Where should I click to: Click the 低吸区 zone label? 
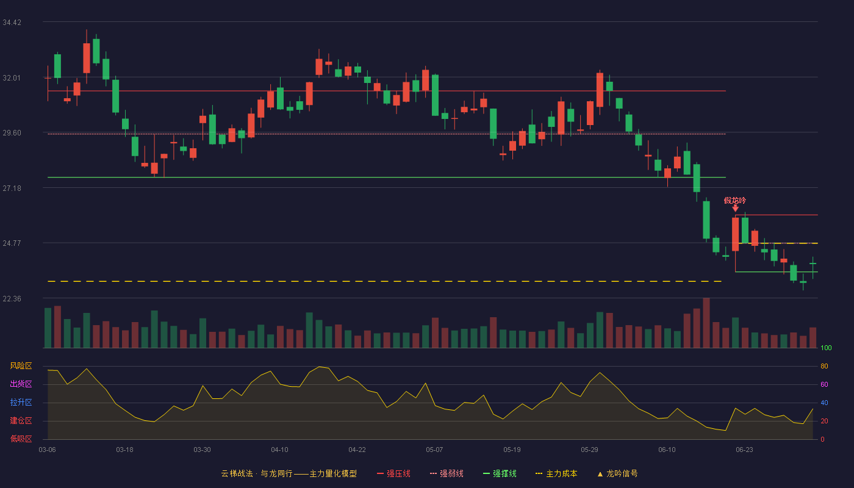click(x=21, y=439)
